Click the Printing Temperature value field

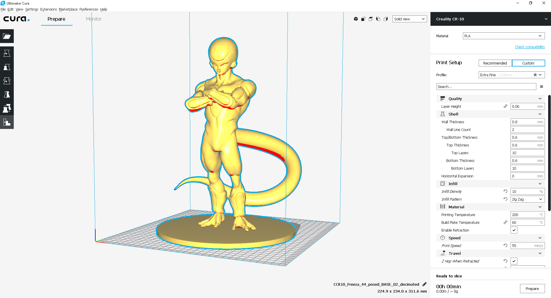point(527,215)
